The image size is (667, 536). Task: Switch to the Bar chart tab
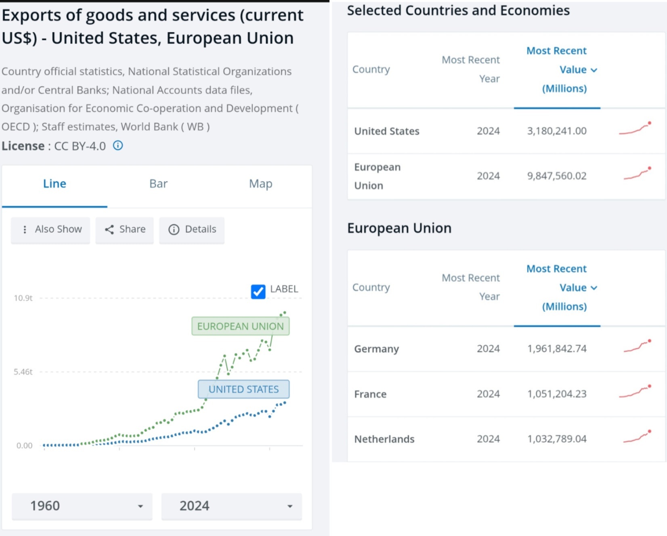tap(158, 184)
